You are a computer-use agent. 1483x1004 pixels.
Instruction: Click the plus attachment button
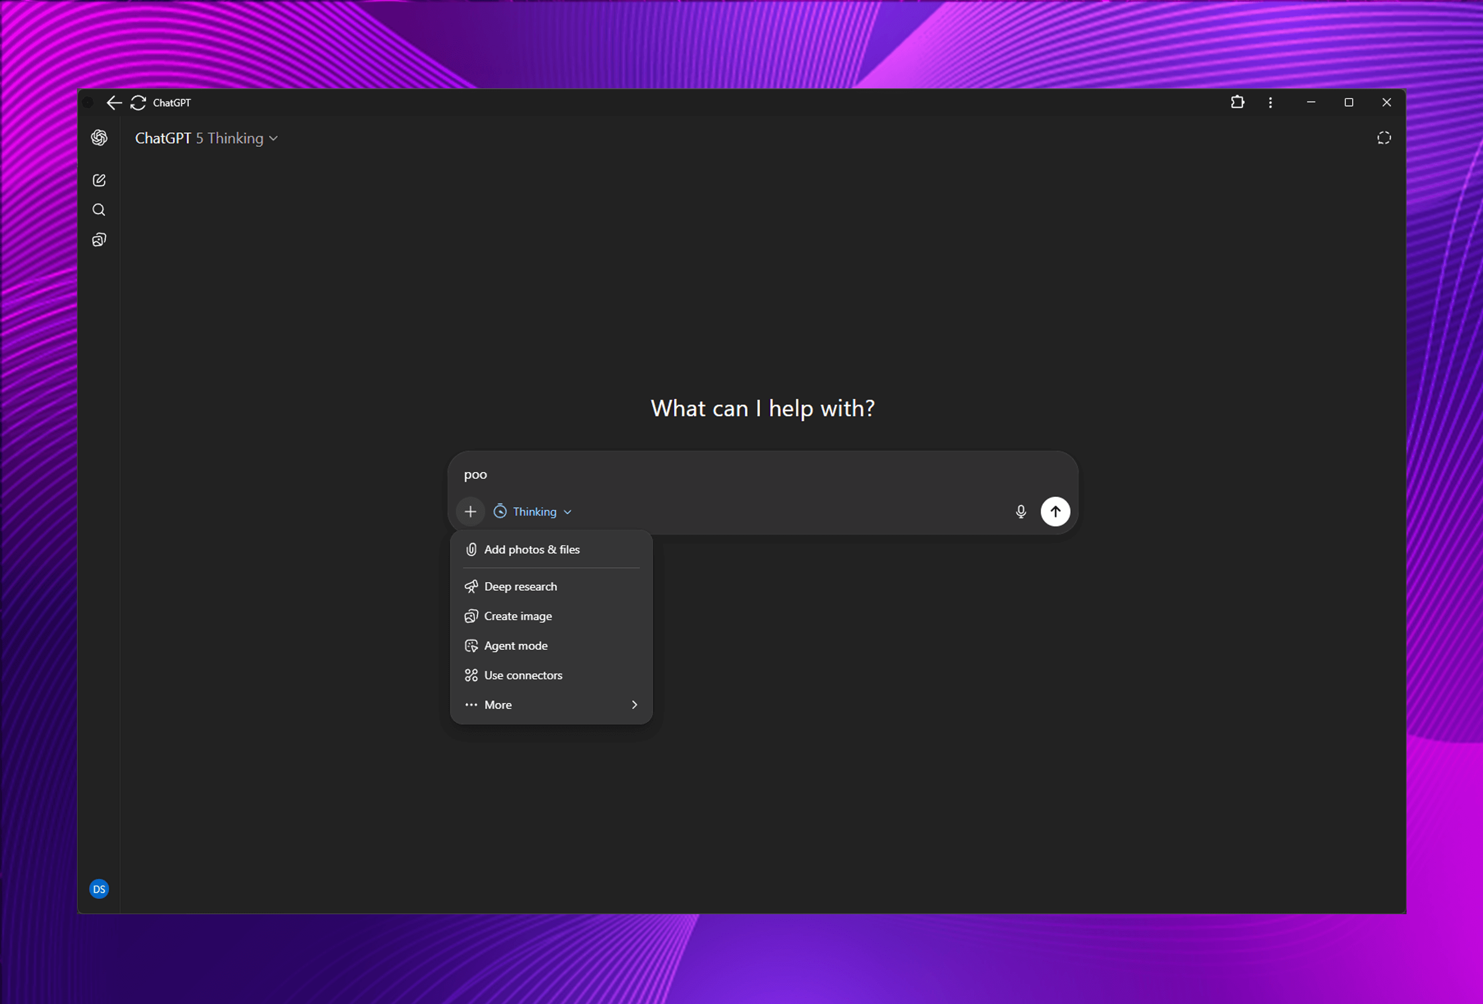pos(470,511)
